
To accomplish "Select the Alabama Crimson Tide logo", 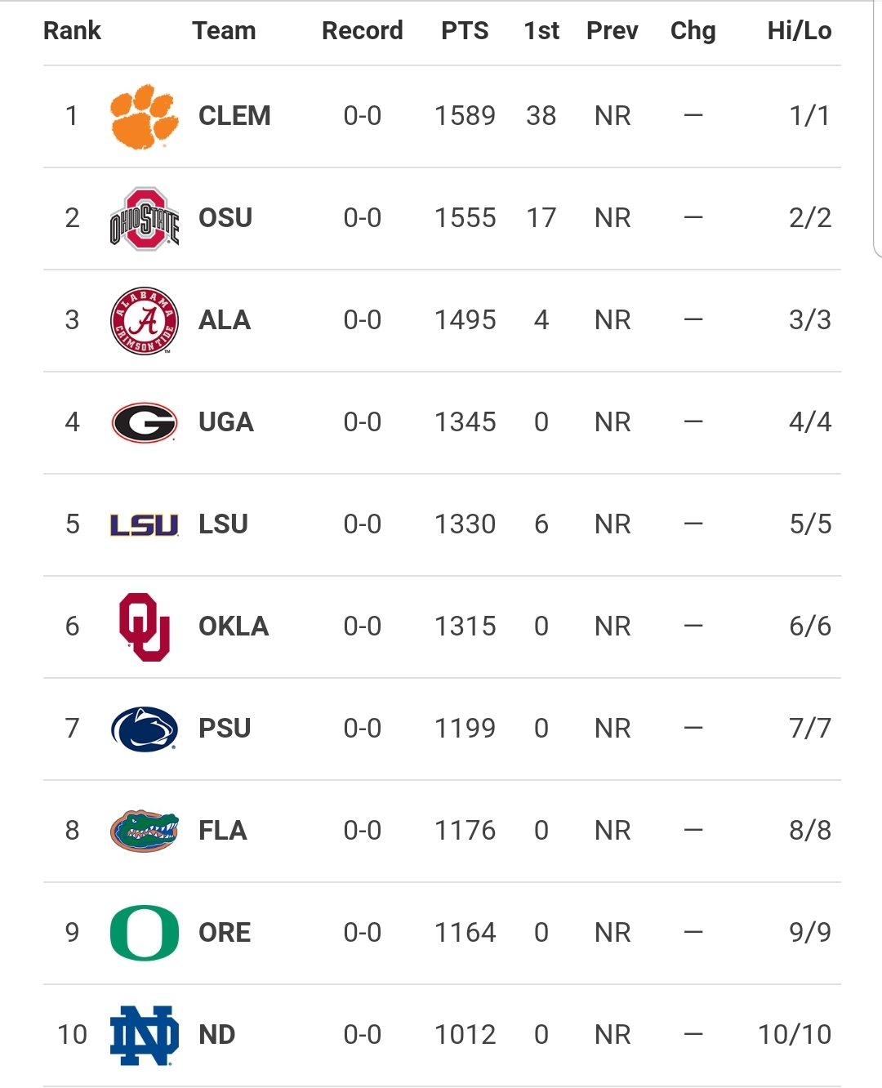I will coord(144,320).
